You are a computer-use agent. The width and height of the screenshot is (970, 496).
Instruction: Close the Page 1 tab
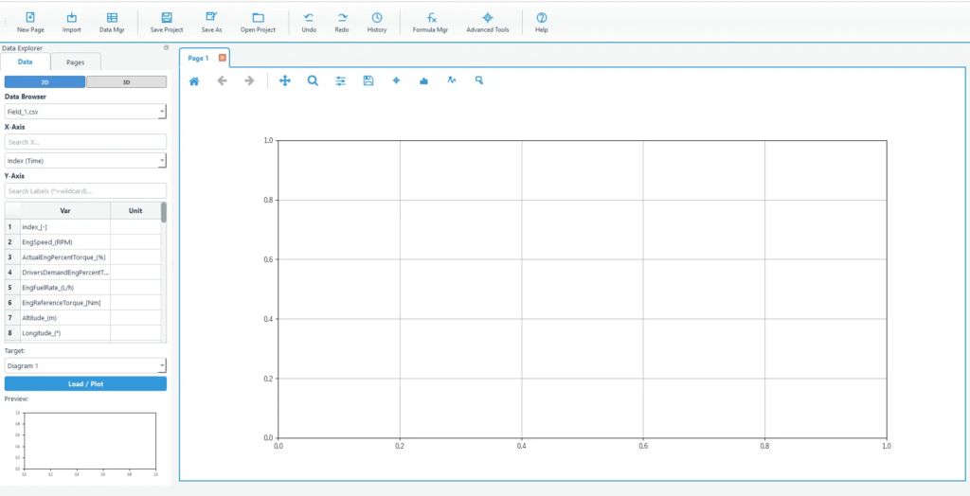coord(223,58)
